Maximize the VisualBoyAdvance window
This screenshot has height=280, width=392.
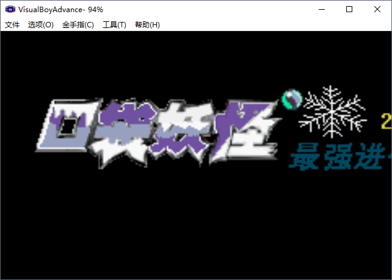[x=349, y=10]
